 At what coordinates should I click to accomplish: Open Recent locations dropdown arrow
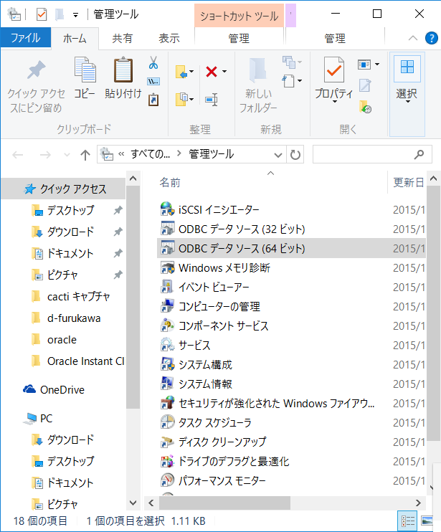(67, 155)
